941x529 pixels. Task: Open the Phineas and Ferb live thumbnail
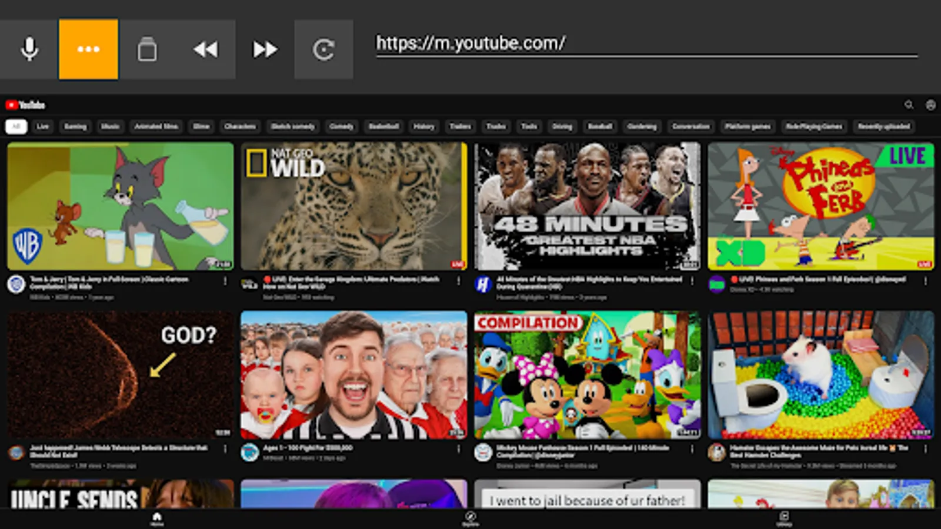[821, 206]
